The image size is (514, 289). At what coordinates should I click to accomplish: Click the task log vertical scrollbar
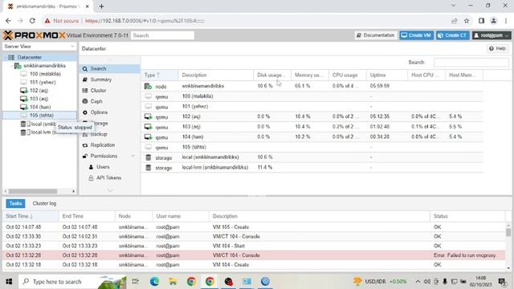tap(508, 232)
